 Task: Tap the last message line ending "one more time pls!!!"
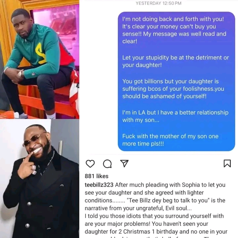click(x=170, y=140)
